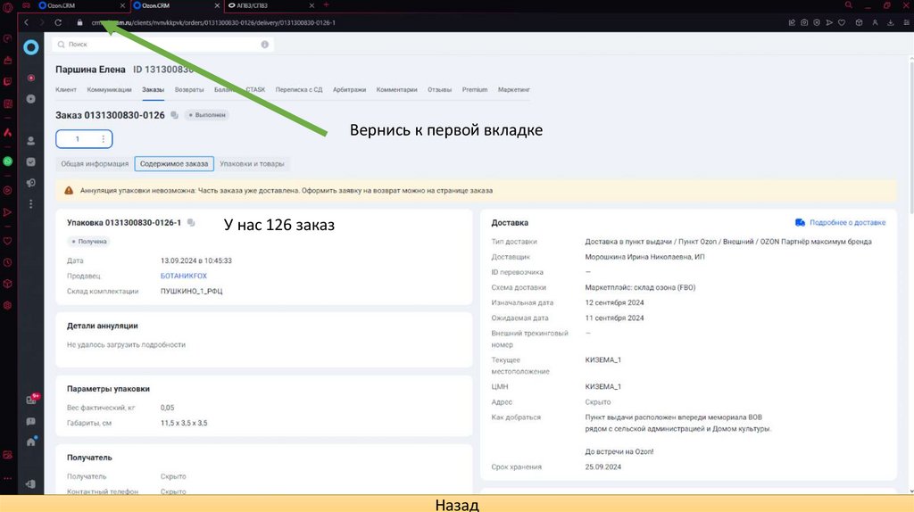Click the cube extensions icon in browser toolbar
The width and height of the screenshot is (914, 512).
click(x=860, y=22)
